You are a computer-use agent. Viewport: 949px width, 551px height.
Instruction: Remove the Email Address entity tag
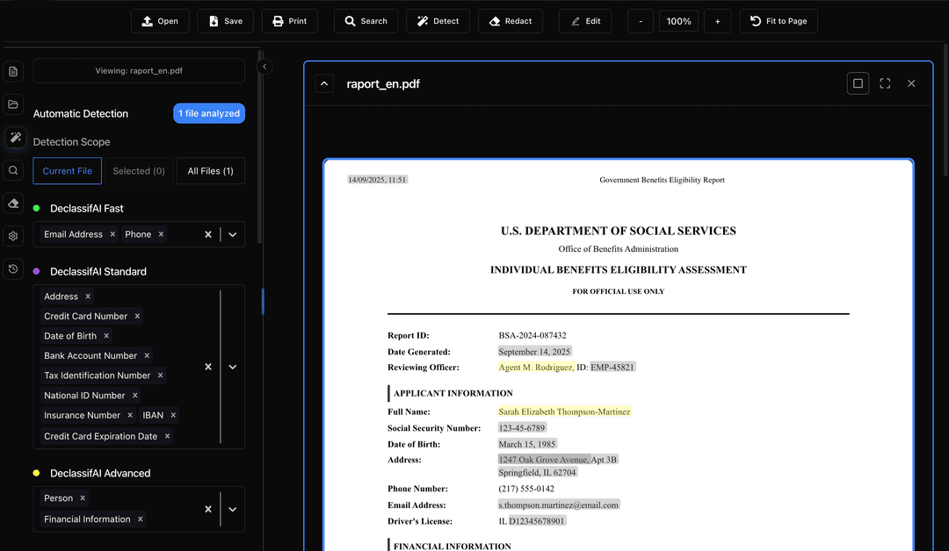coord(112,234)
